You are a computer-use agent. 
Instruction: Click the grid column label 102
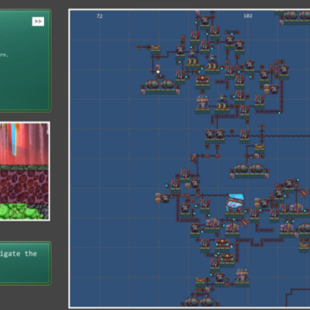pos(248,16)
